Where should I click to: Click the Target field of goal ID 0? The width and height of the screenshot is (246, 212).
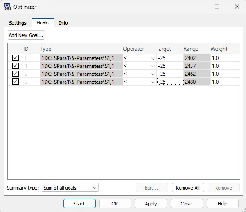click(x=170, y=58)
